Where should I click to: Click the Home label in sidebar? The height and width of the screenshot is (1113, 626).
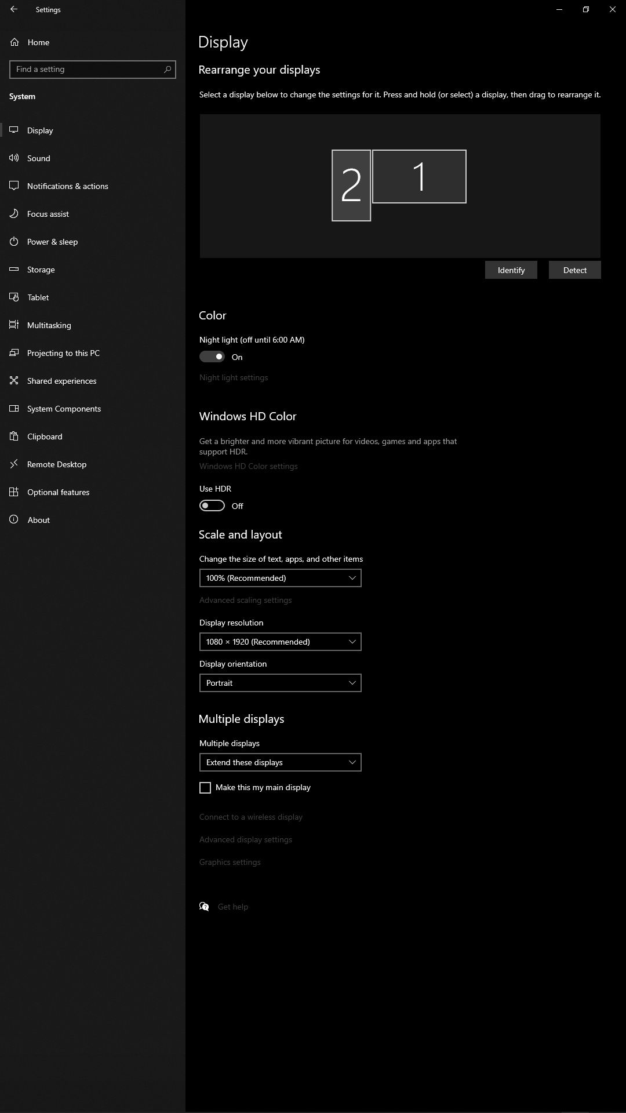pos(38,42)
